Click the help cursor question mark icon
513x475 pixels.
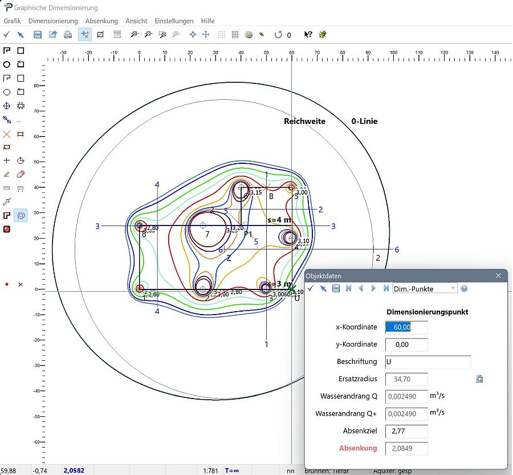point(308,35)
